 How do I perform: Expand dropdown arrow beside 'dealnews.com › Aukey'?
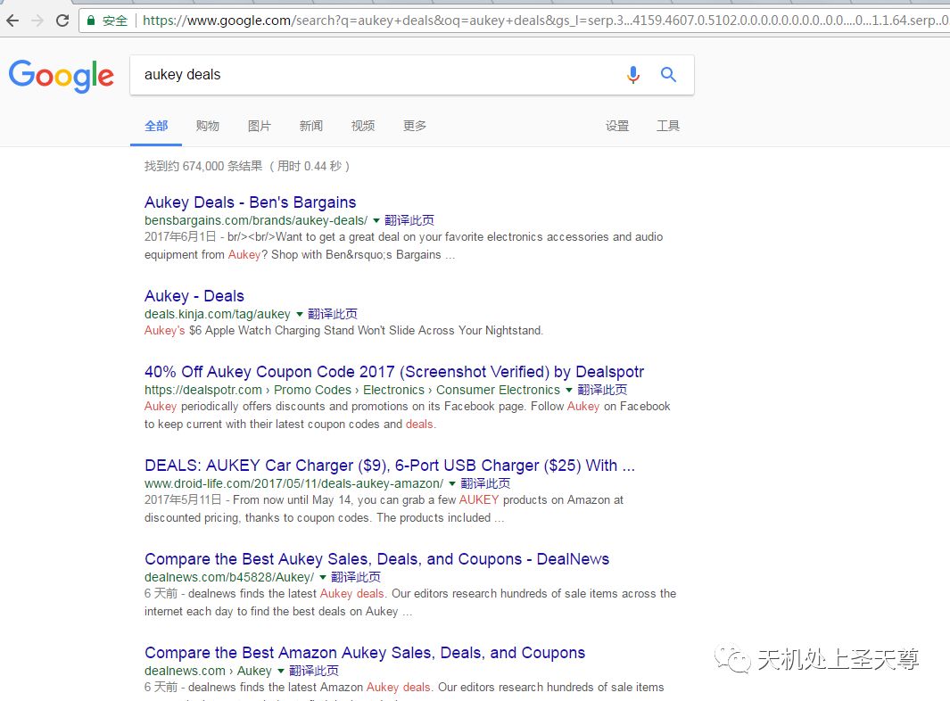pos(280,672)
